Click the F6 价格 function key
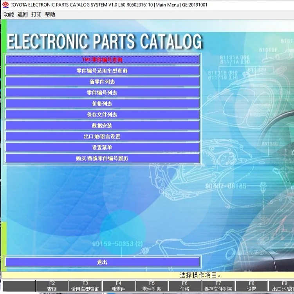The image size is (294, 294). [x=185, y=286]
